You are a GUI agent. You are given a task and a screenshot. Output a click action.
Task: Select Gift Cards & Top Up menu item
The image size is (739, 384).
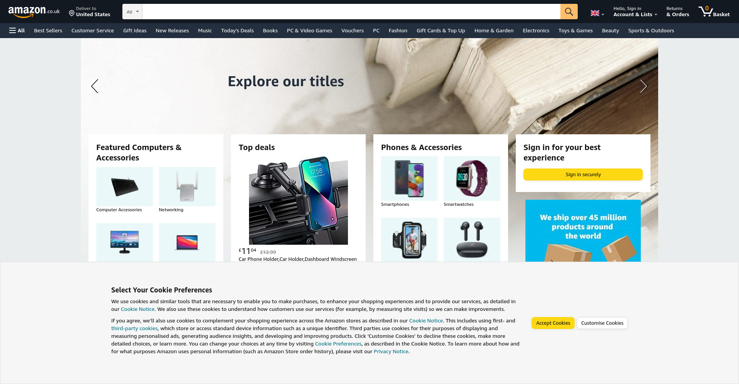441,30
